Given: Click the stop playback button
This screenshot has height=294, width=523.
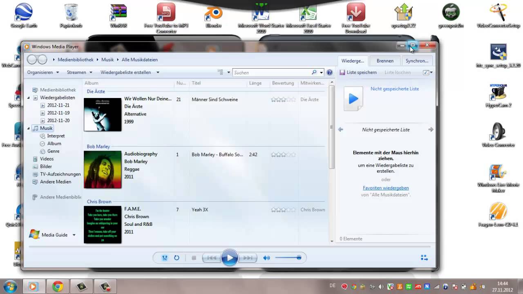Looking at the screenshot, I should (x=194, y=258).
